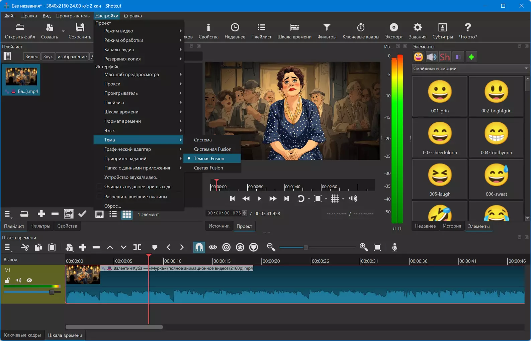Hide track V1 with eye icon

click(x=29, y=280)
